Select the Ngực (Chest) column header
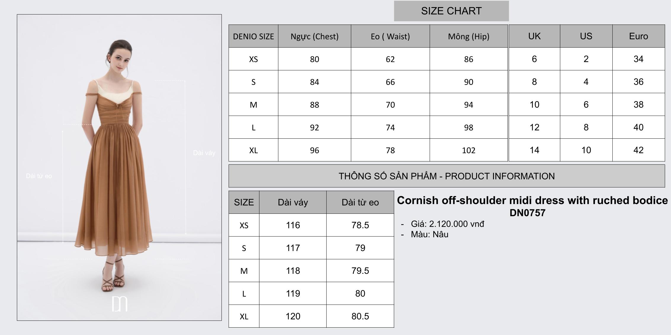 (x=314, y=36)
